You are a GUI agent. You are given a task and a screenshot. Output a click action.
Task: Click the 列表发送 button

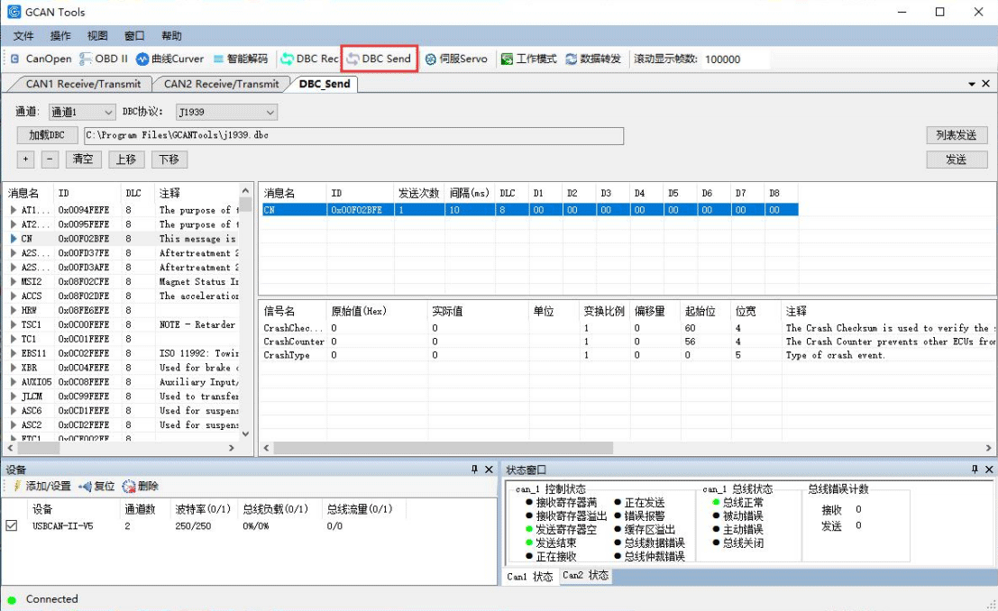tap(956, 135)
